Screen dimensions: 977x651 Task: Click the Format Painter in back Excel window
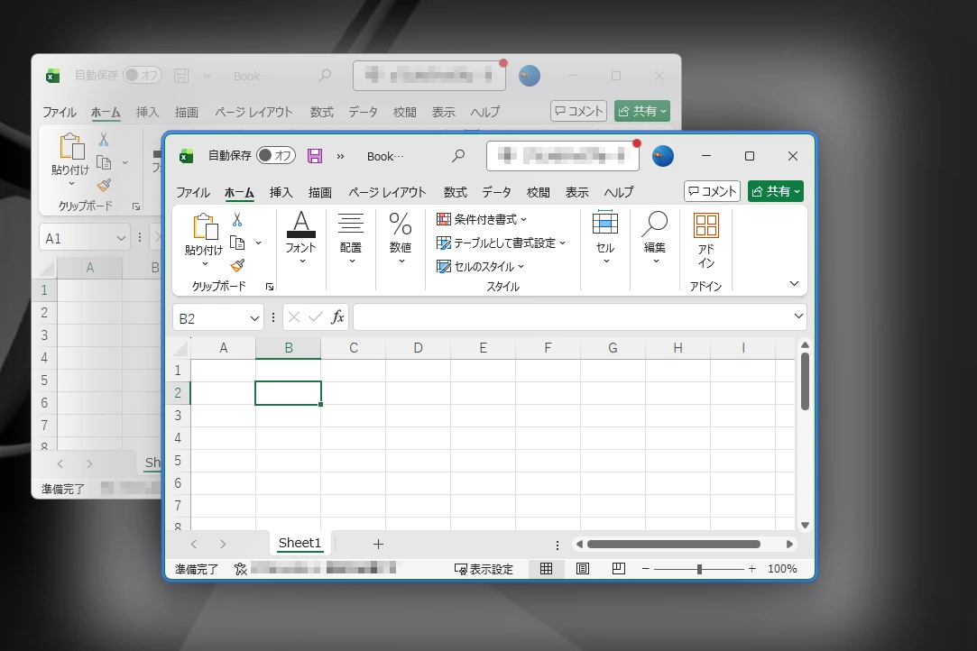(x=104, y=185)
